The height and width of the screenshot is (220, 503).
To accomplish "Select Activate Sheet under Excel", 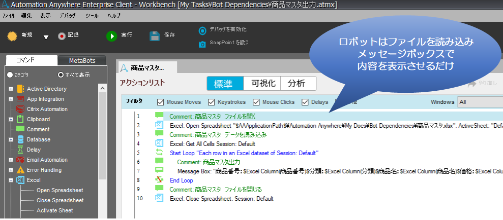I will click(54, 210).
